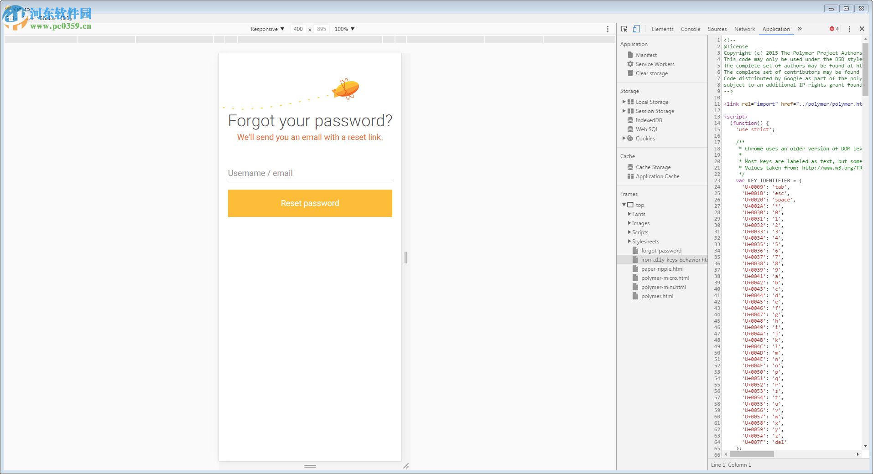The width and height of the screenshot is (873, 474).
Task: Expand the Images folder
Action: pyautogui.click(x=629, y=223)
